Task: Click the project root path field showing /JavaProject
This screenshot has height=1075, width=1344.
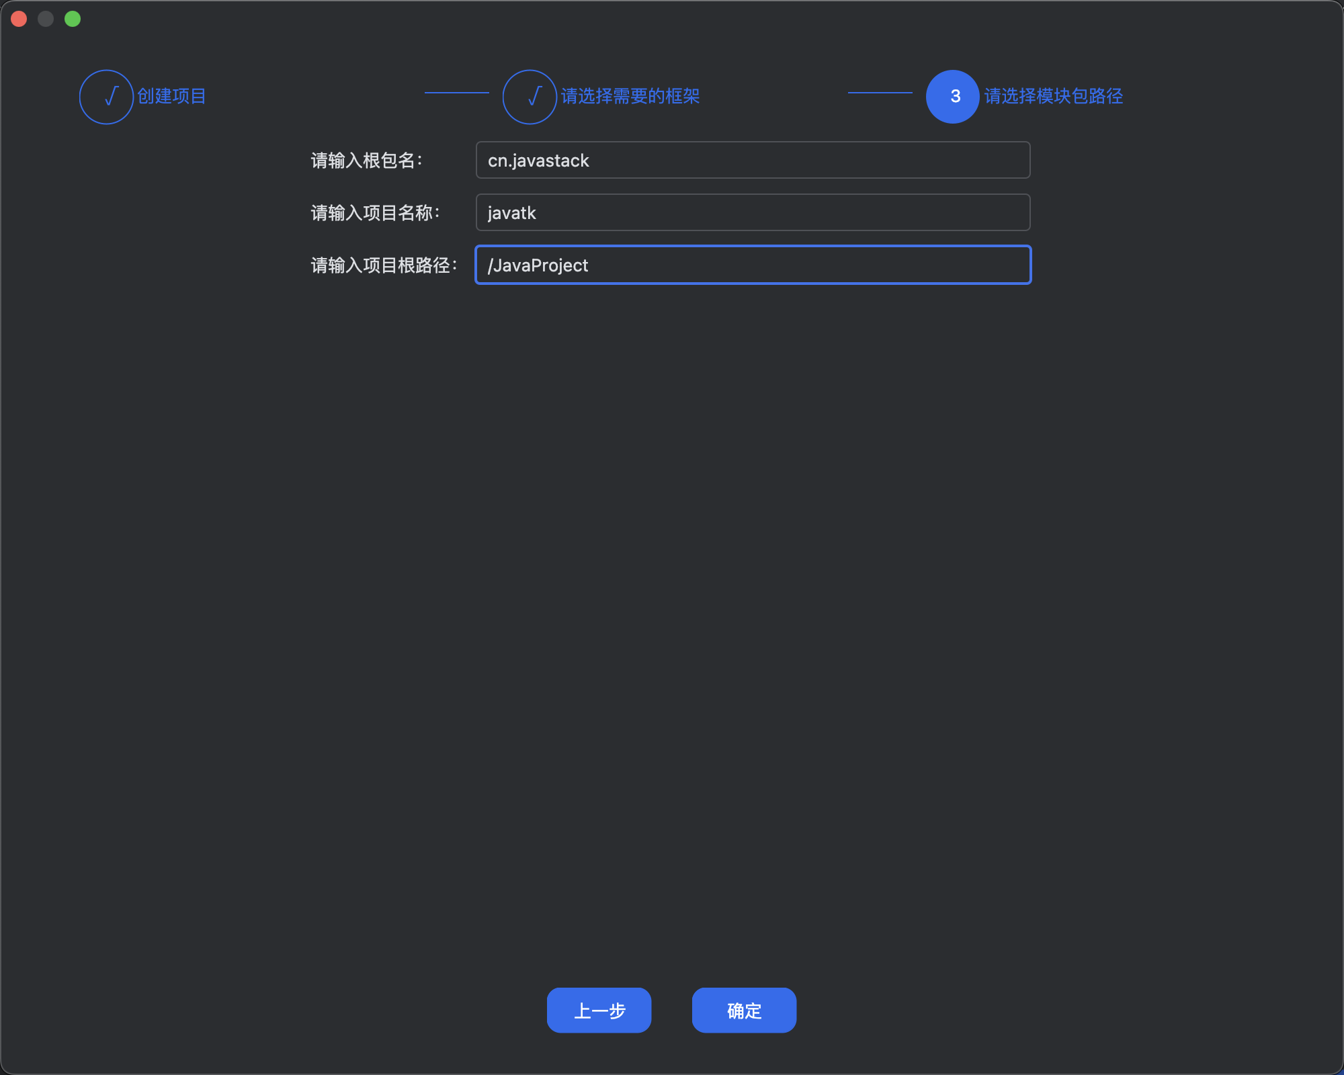Action: [x=752, y=265]
